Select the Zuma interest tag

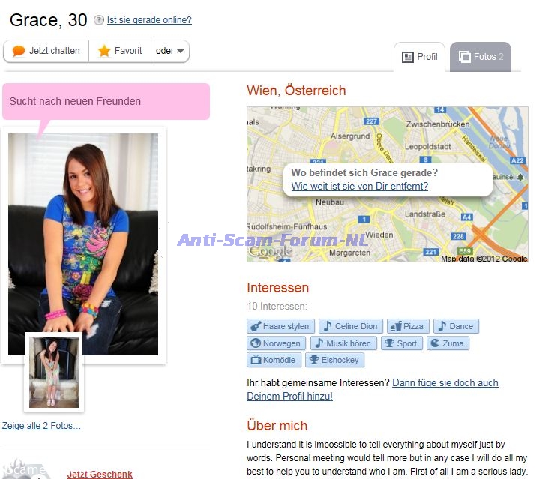click(448, 343)
